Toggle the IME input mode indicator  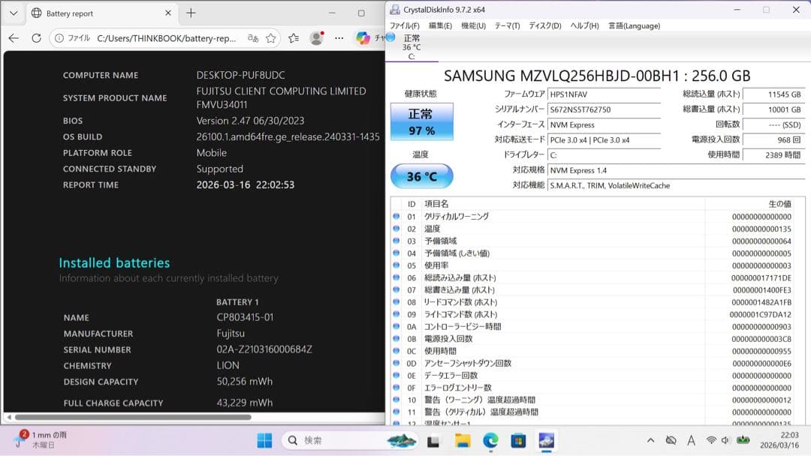[691, 441]
